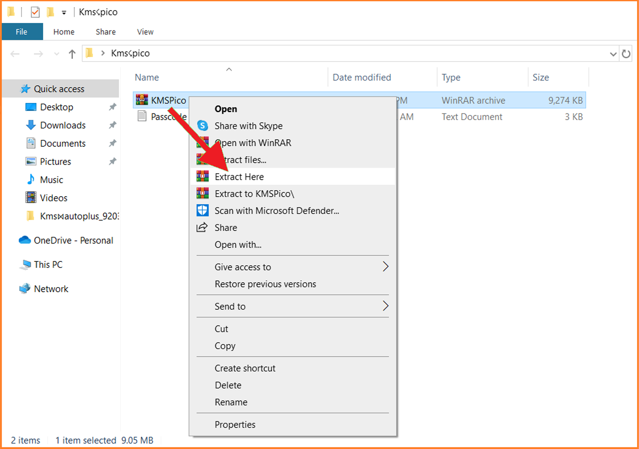The height and width of the screenshot is (449, 639).
Task: Select Properties in context menu
Action: [293, 425]
